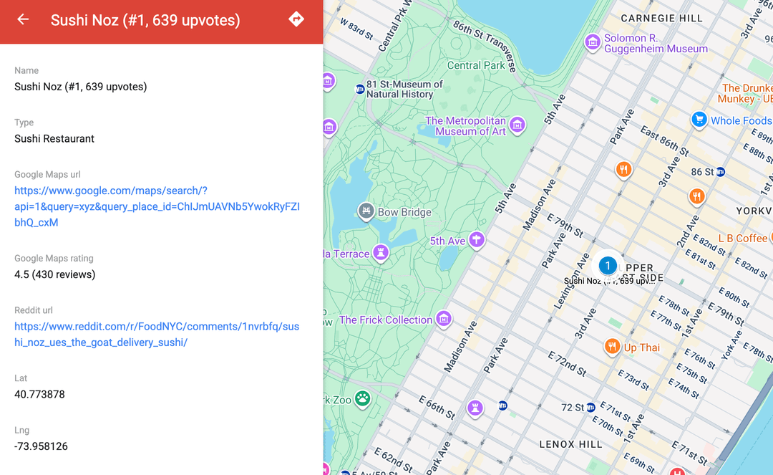Select the blue numbered Sushi Noz marker

[x=608, y=266]
